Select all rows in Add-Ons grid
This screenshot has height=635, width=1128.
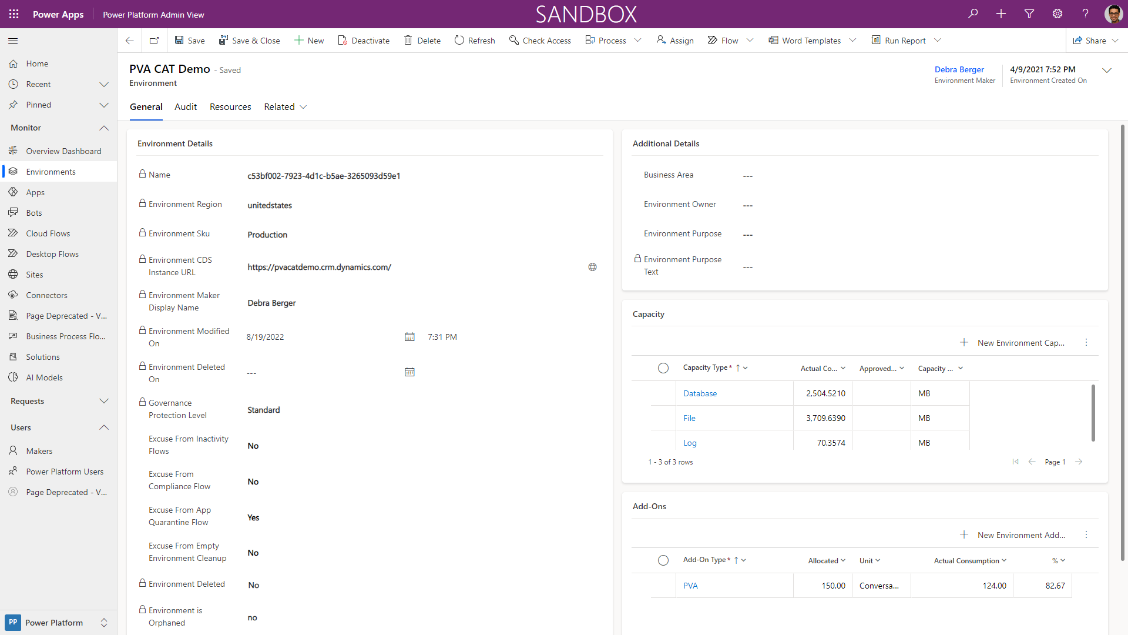point(663,560)
